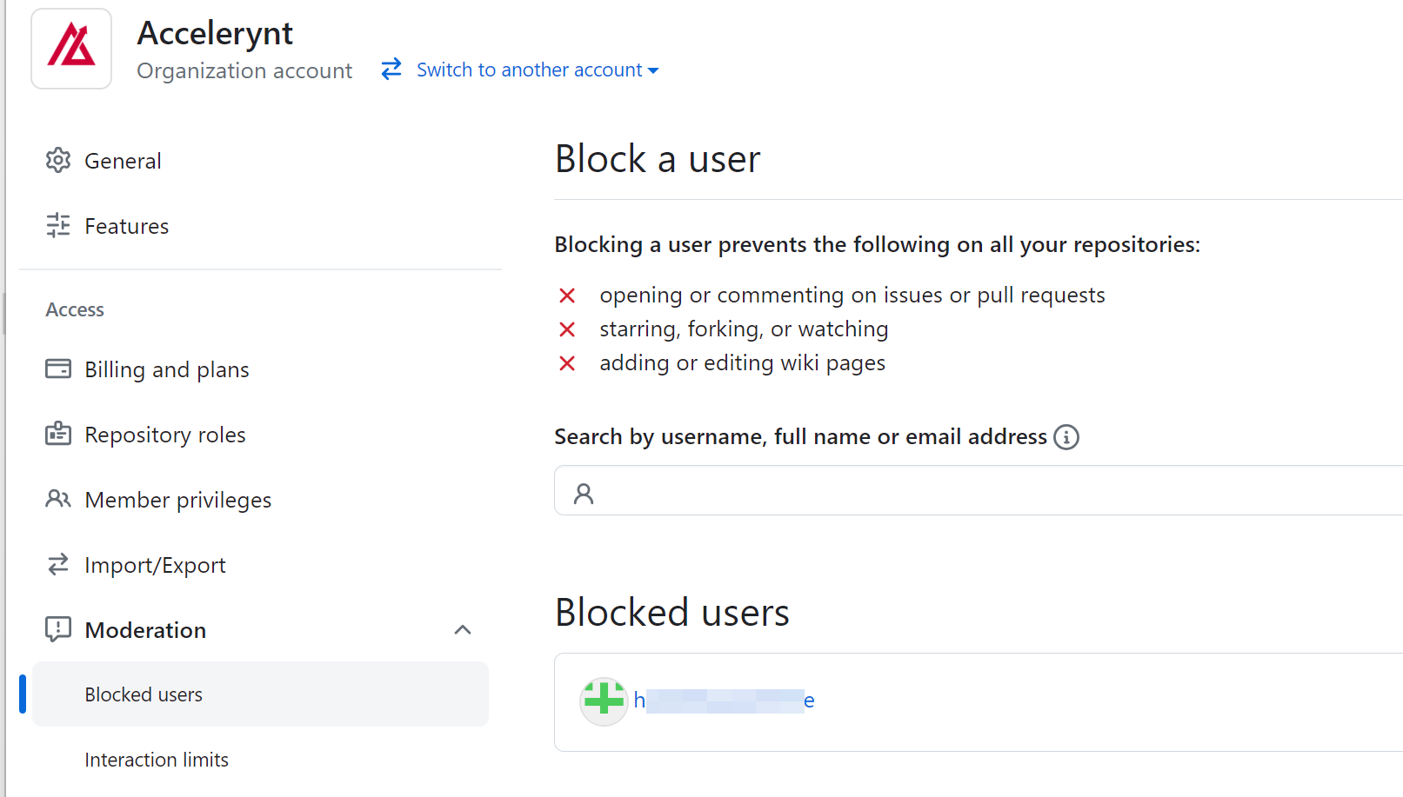This screenshot has height=797, width=1403.
Task: Select Blocked users in sidebar
Action: pos(261,694)
